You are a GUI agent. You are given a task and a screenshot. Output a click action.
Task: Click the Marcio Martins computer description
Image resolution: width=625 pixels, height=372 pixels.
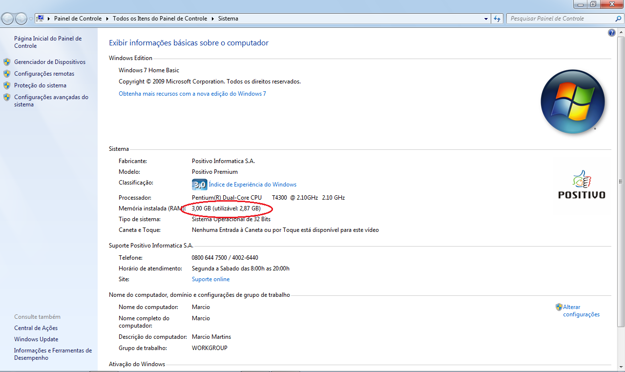pos(211,337)
